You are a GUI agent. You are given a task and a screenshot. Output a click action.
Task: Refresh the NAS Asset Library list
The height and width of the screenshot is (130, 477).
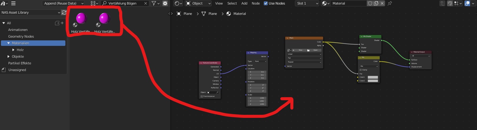click(x=64, y=12)
